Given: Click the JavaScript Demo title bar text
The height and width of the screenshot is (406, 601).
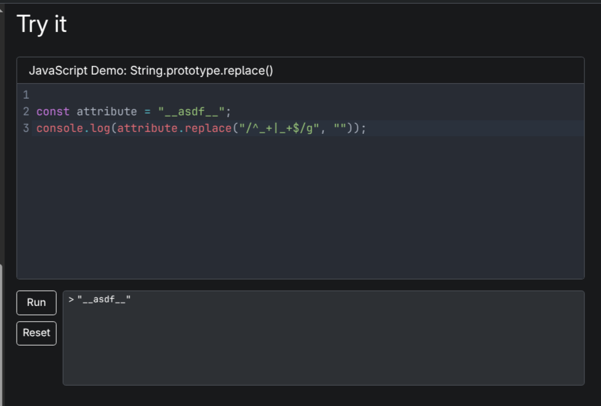Looking at the screenshot, I should 151,70.
